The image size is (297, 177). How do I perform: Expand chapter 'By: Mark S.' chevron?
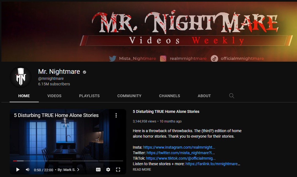[78, 170]
